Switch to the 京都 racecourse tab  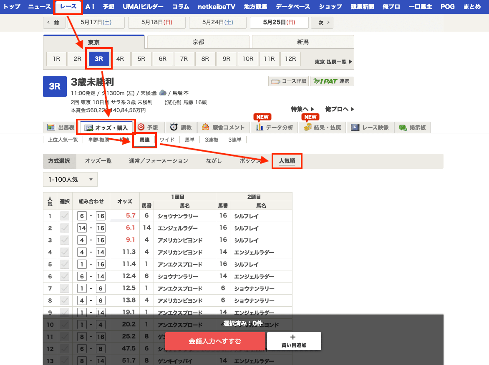tap(198, 42)
